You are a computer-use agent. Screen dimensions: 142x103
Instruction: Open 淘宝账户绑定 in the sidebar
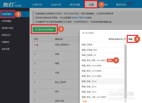[x=7, y=28]
